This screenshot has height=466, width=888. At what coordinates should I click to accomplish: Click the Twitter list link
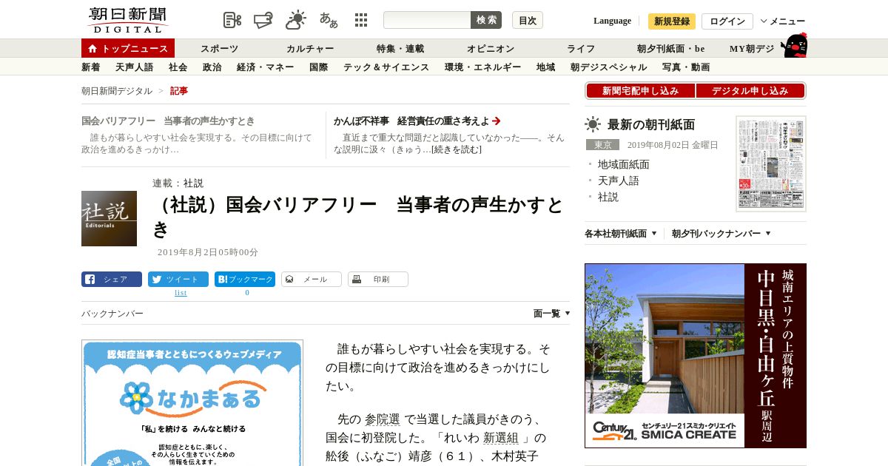(181, 293)
